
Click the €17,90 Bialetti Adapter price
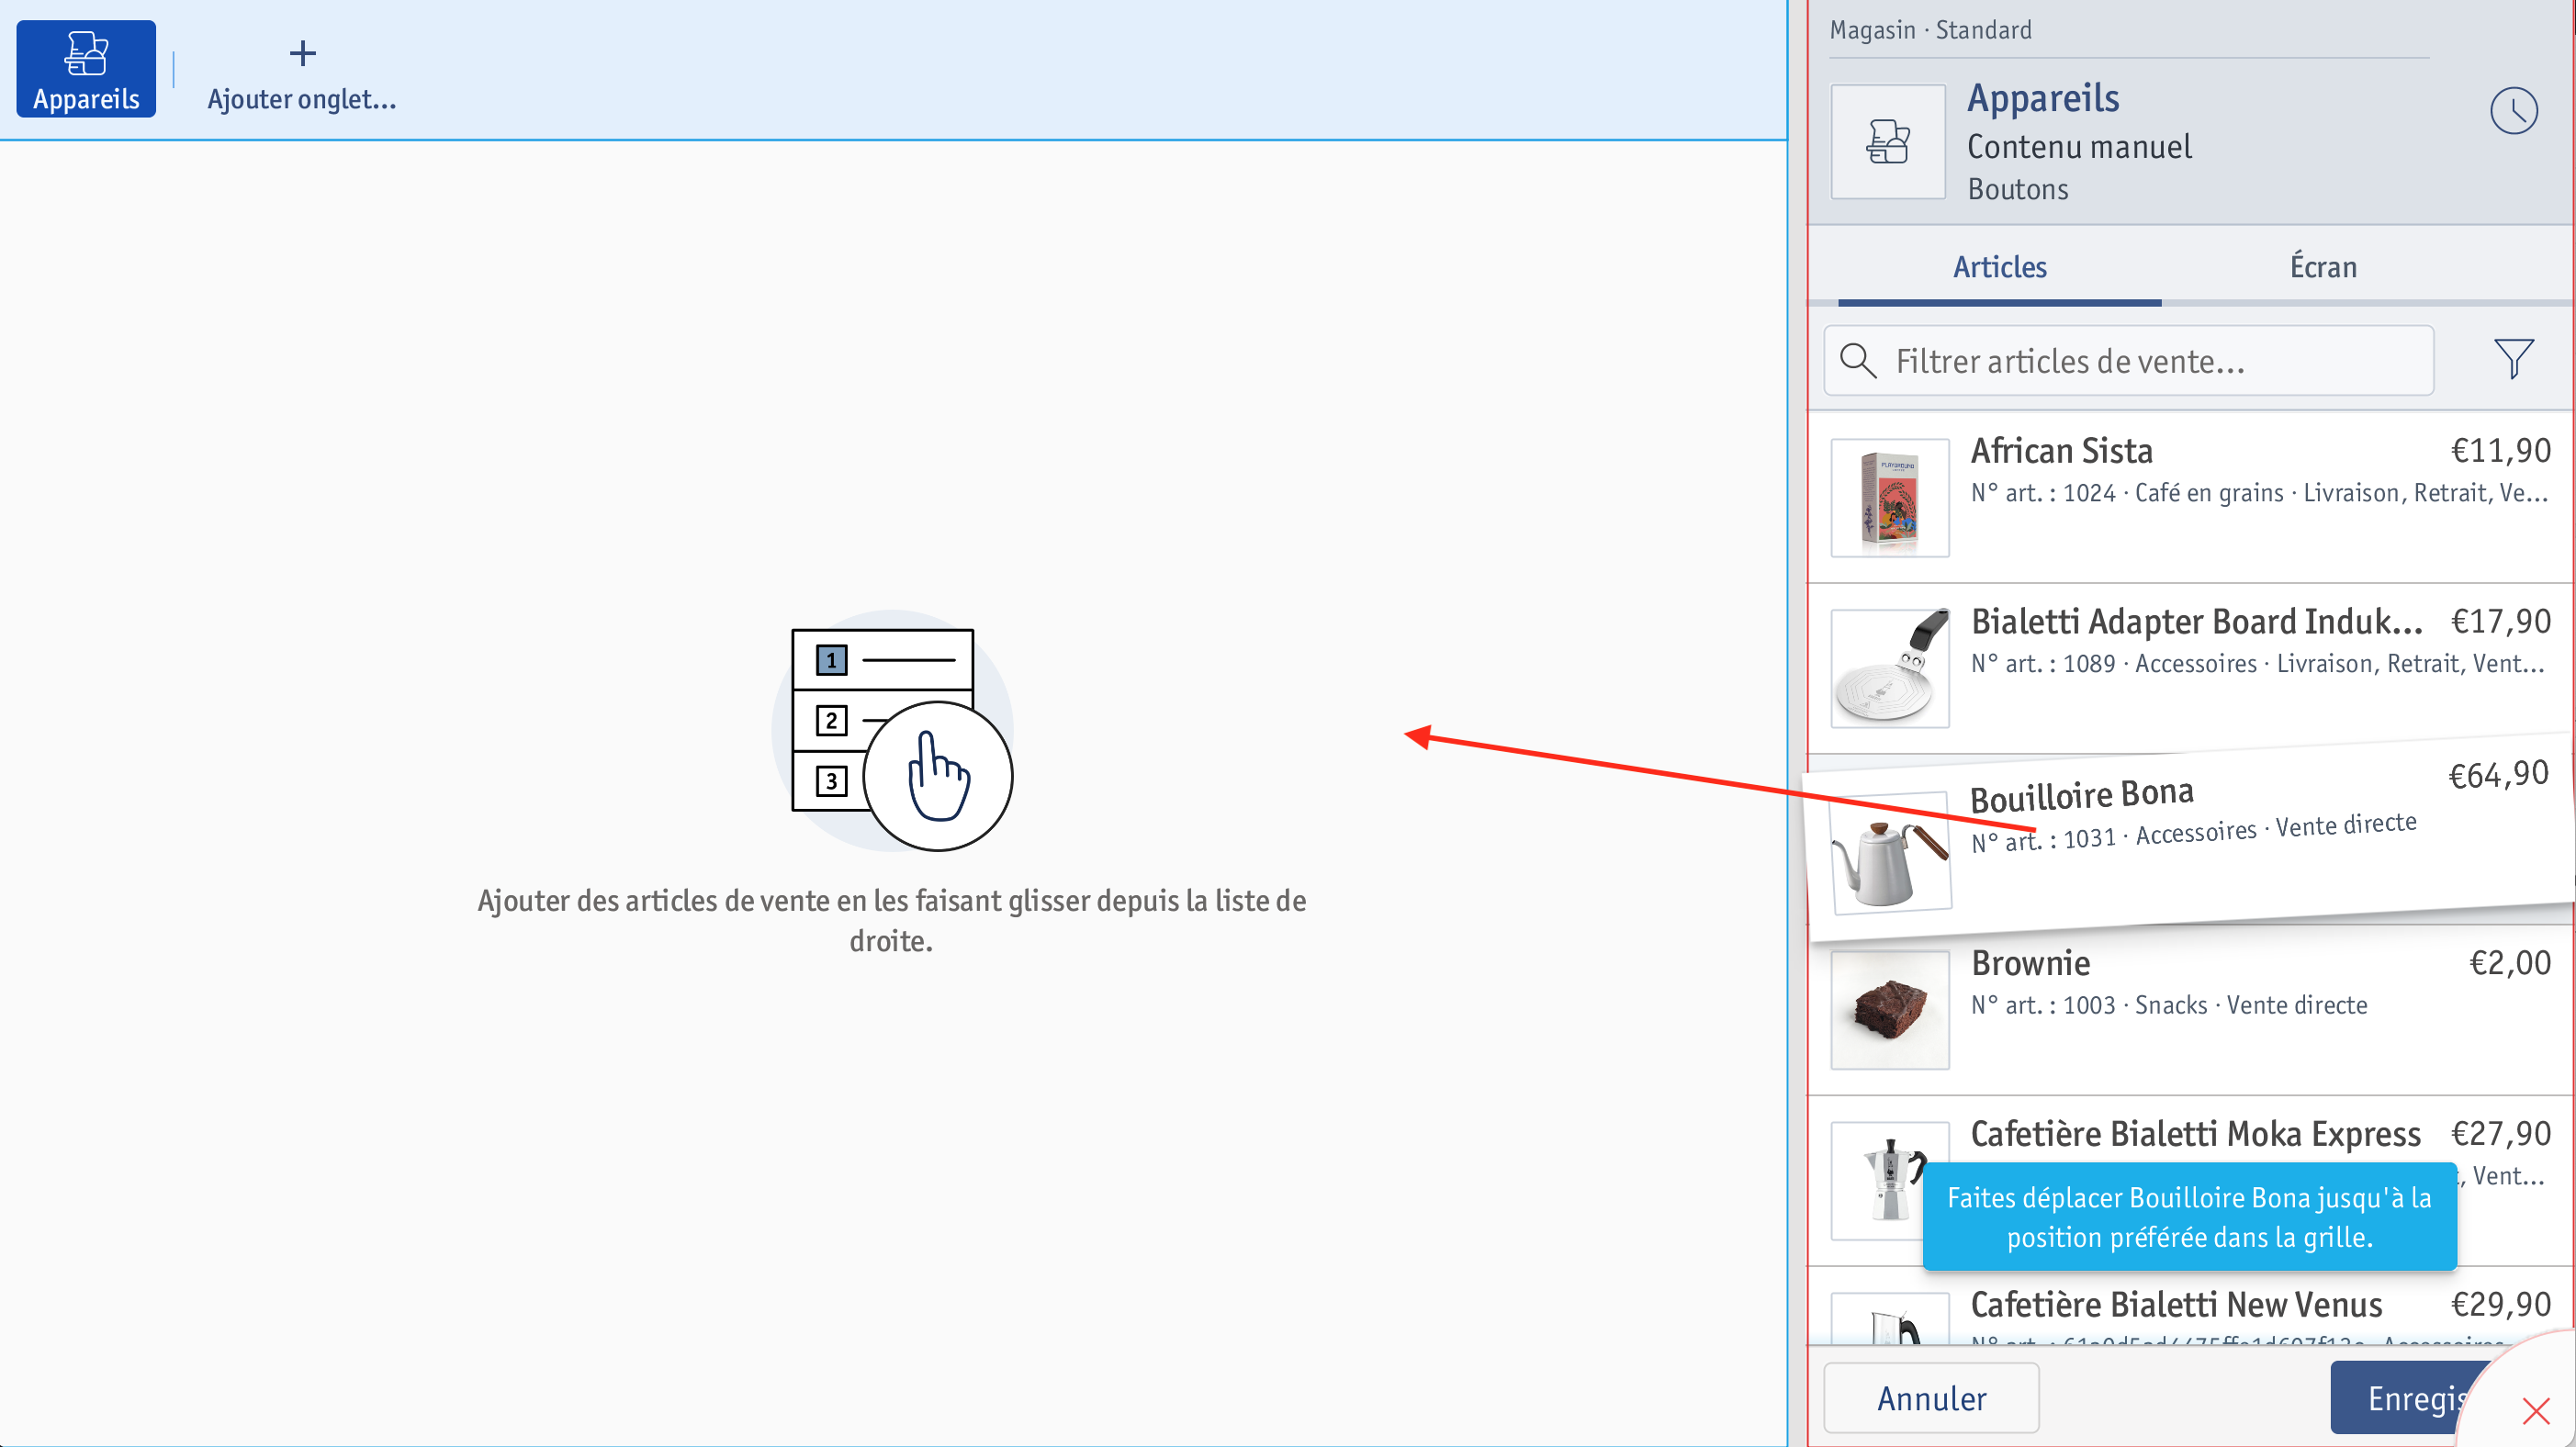(x=2500, y=622)
